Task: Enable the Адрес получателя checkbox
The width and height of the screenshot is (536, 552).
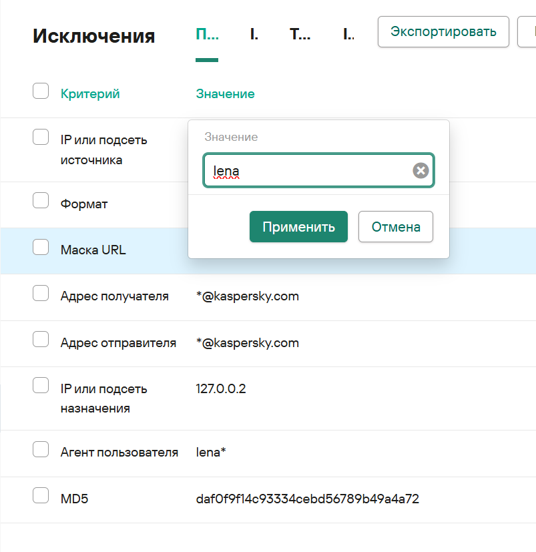Action: tap(41, 293)
